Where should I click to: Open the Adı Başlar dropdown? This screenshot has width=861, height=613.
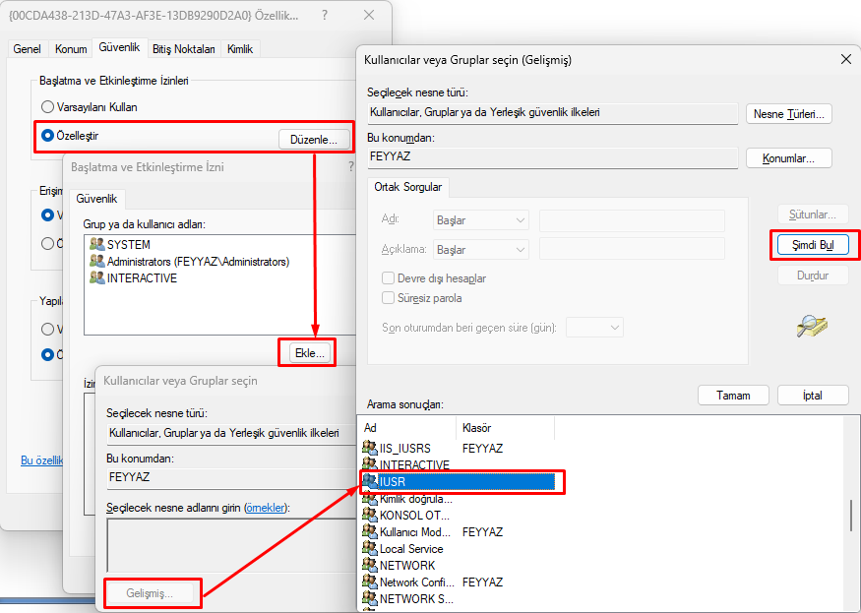coord(480,220)
